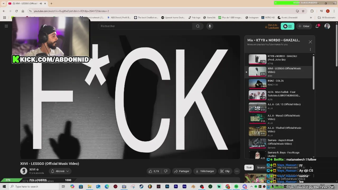Click the Créer create button
This screenshot has height=190, width=338.
point(304,26)
